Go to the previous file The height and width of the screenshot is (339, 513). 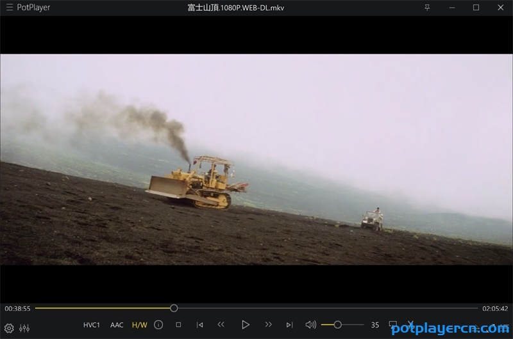199,325
